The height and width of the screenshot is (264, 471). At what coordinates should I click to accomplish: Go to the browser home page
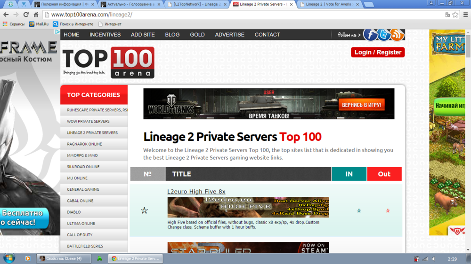coord(36,15)
